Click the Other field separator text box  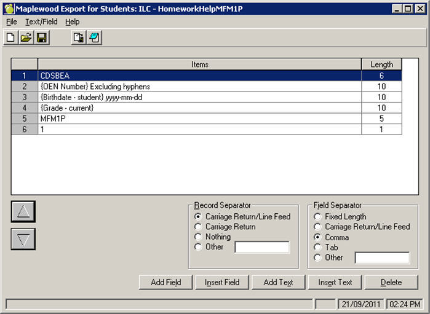(x=382, y=258)
